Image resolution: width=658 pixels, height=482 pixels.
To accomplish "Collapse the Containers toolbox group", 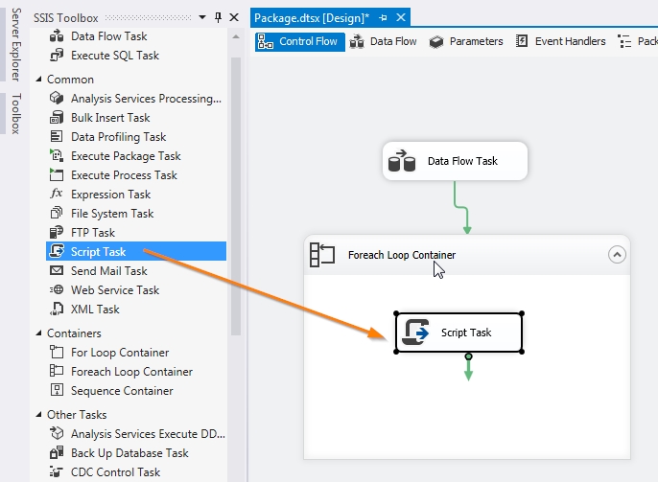I will point(39,333).
